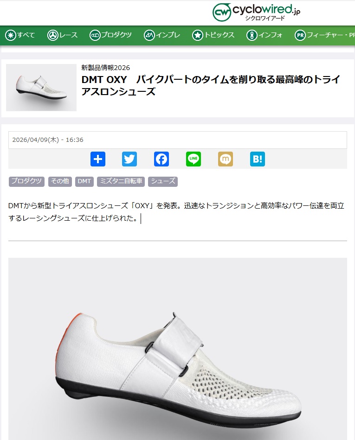This screenshot has width=355, height=440.
Task: Bookmark with Hatena B! icon
Action: tap(258, 159)
